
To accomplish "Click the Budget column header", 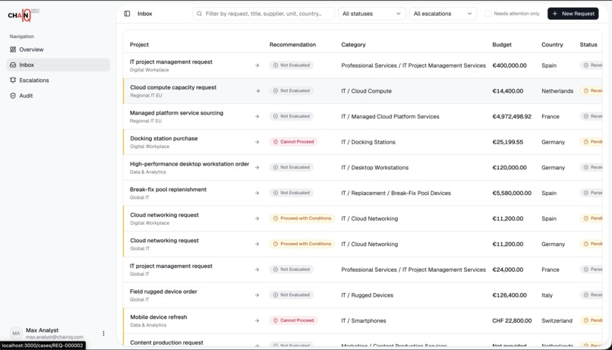I will click(x=502, y=45).
